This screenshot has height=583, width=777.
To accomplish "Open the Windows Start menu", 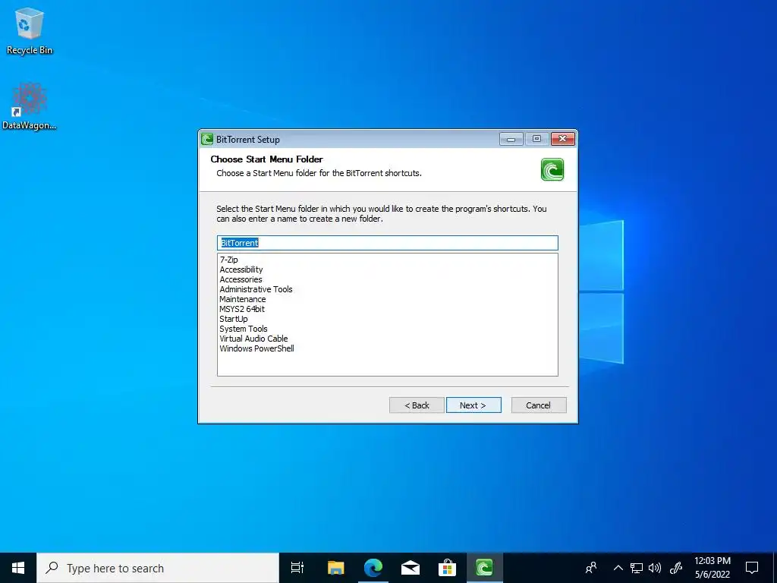I will tap(18, 568).
